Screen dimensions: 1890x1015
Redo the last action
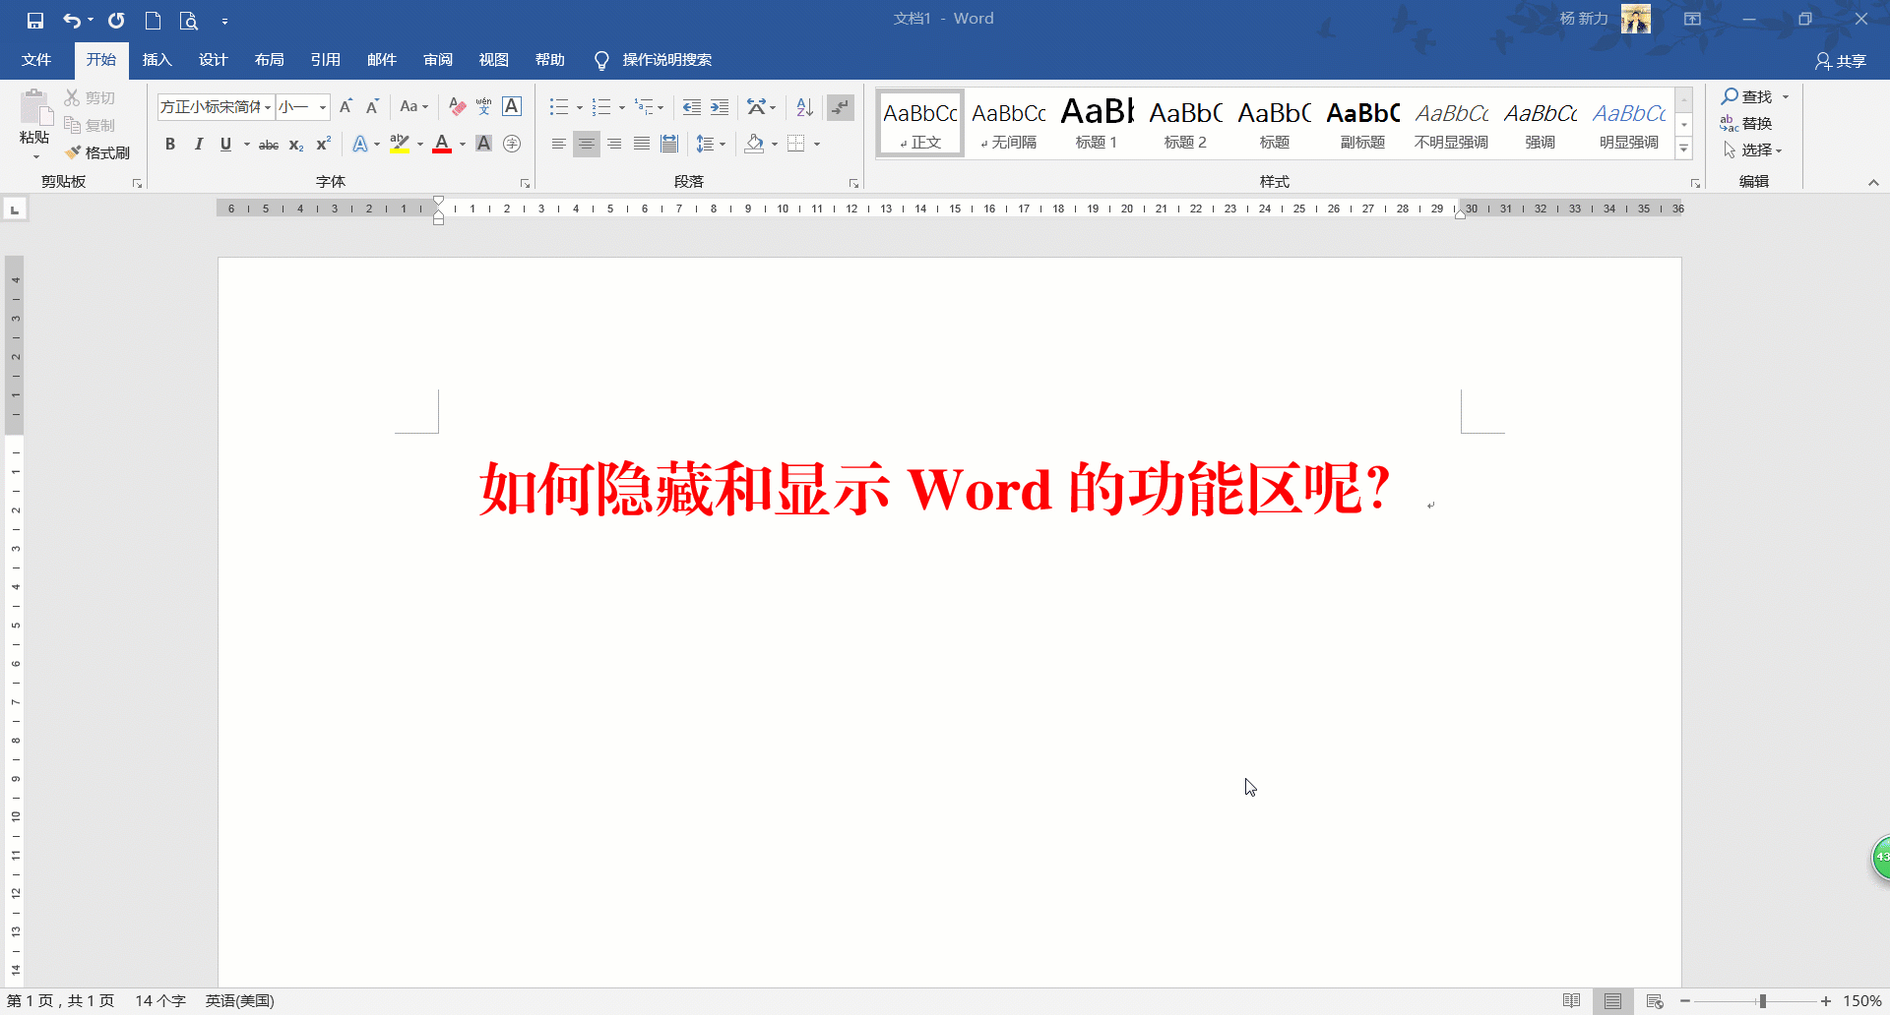pos(116,20)
